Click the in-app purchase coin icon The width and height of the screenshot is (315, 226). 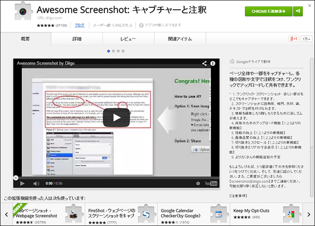click(141, 25)
